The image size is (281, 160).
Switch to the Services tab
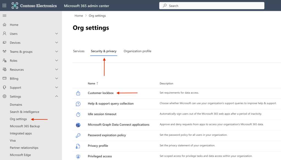point(79,51)
